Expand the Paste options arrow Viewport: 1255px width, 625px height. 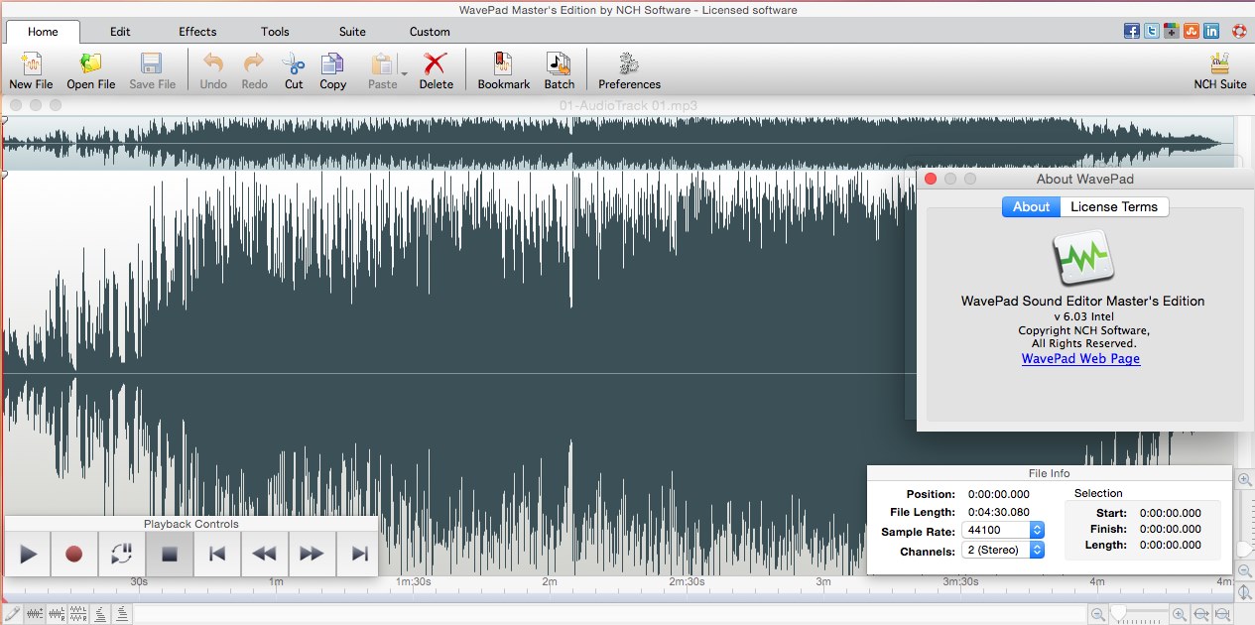pyautogui.click(x=404, y=73)
